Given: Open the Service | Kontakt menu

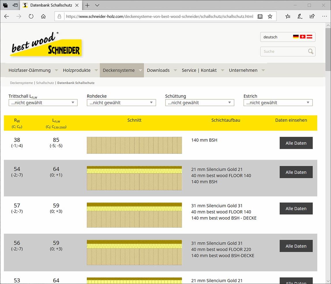Looking at the screenshot, I should 199,70.
